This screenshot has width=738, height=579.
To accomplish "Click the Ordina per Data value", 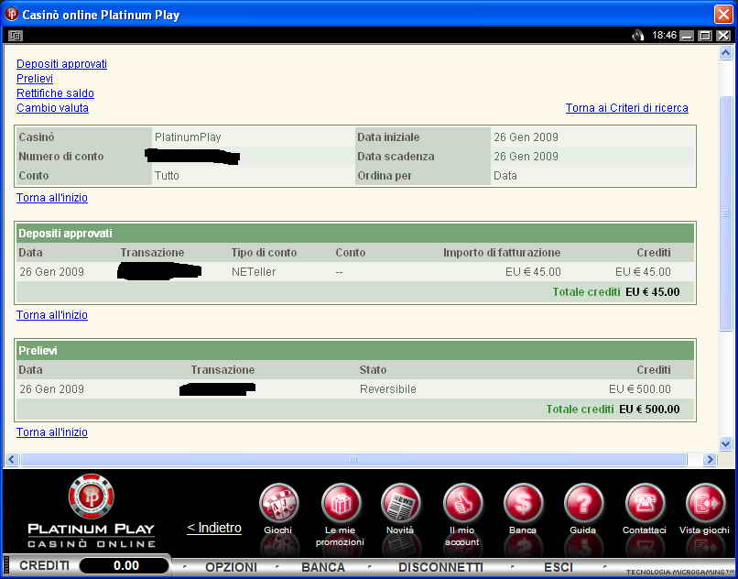I will [505, 175].
